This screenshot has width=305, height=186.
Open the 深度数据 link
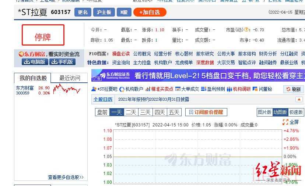205,62
